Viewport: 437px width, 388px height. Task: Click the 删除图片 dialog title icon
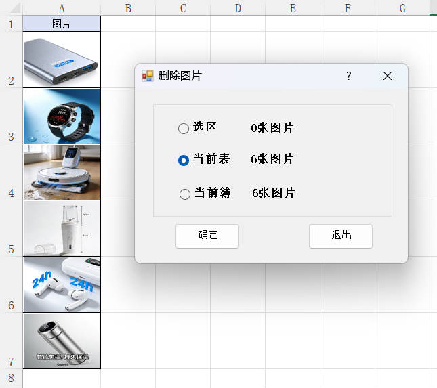[147, 76]
